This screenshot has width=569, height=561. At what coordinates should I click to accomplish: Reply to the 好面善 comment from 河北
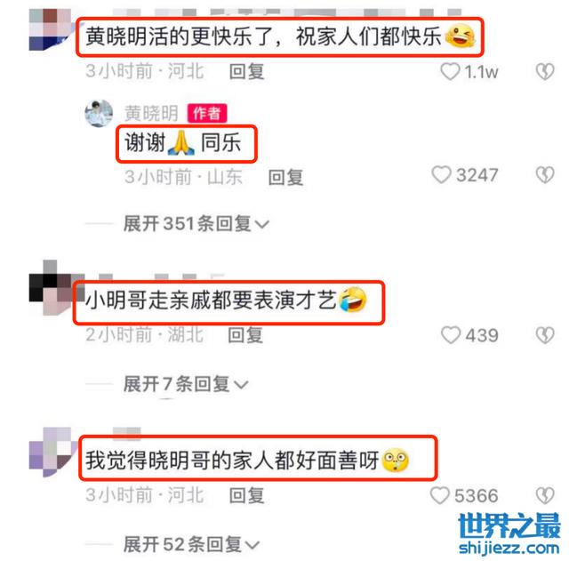tap(247, 495)
